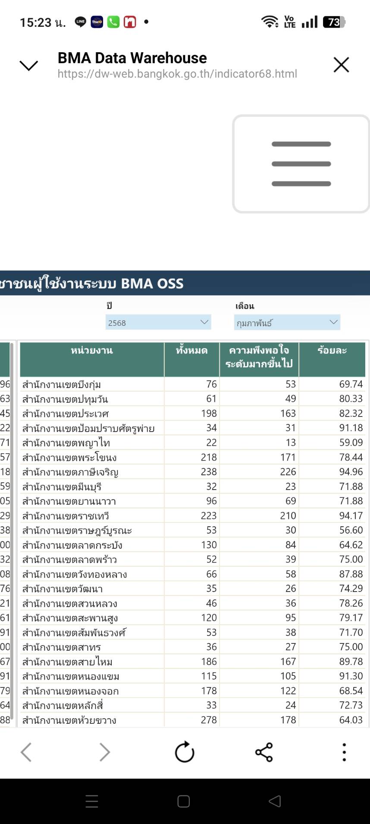Select row สำนักงานเขตพระโขนง
Image resolution: width=370 pixels, height=824 pixels.
192,457
